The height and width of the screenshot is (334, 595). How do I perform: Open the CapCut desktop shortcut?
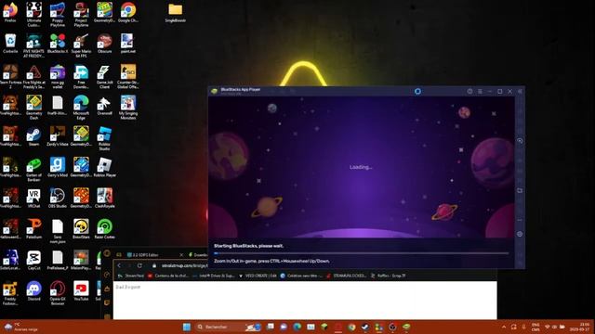click(33, 261)
